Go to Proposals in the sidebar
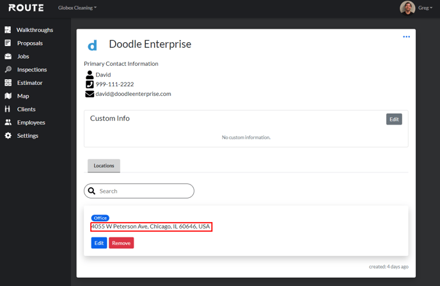The image size is (440, 286). (30, 43)
